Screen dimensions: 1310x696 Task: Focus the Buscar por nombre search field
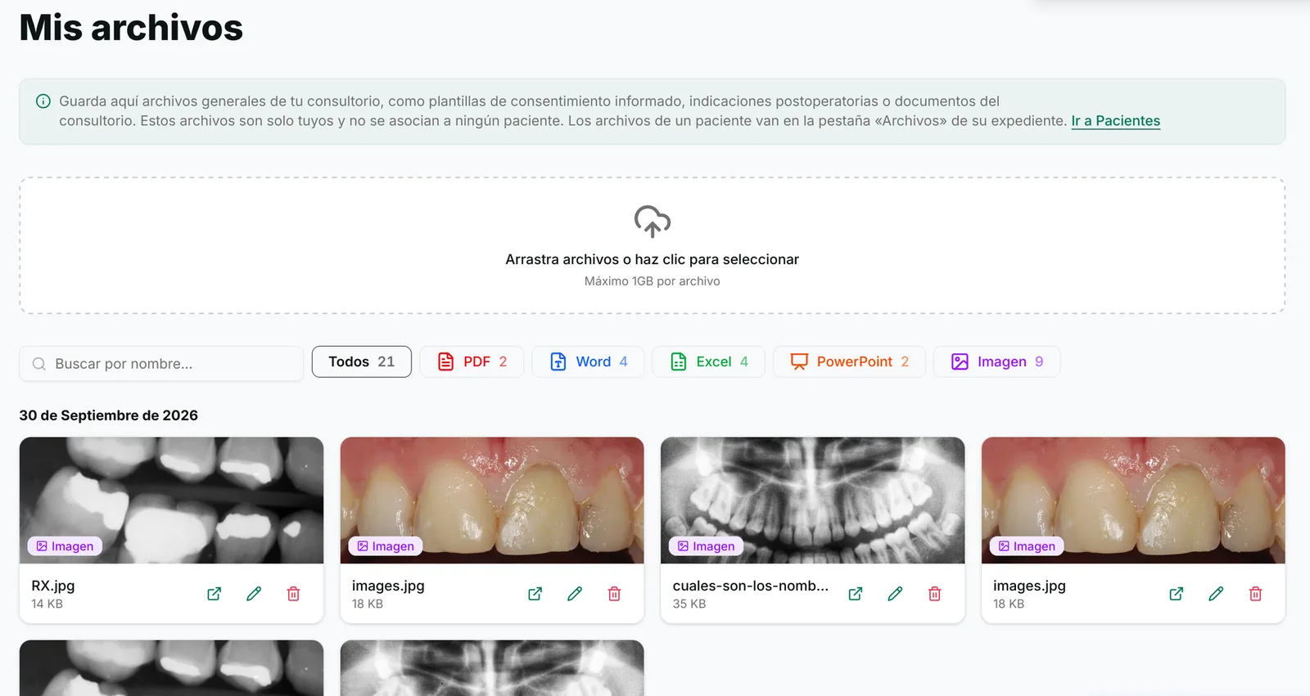coord(161,364)
